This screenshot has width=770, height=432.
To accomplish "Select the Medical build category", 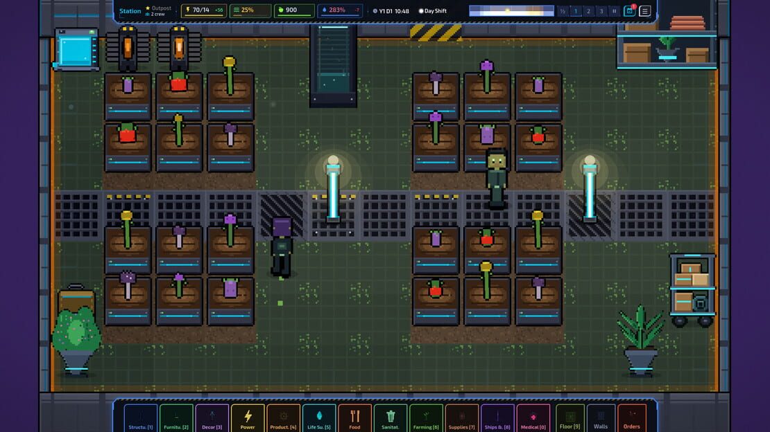I will 533,417.
